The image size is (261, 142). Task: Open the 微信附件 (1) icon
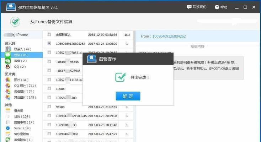click(8, 140)
